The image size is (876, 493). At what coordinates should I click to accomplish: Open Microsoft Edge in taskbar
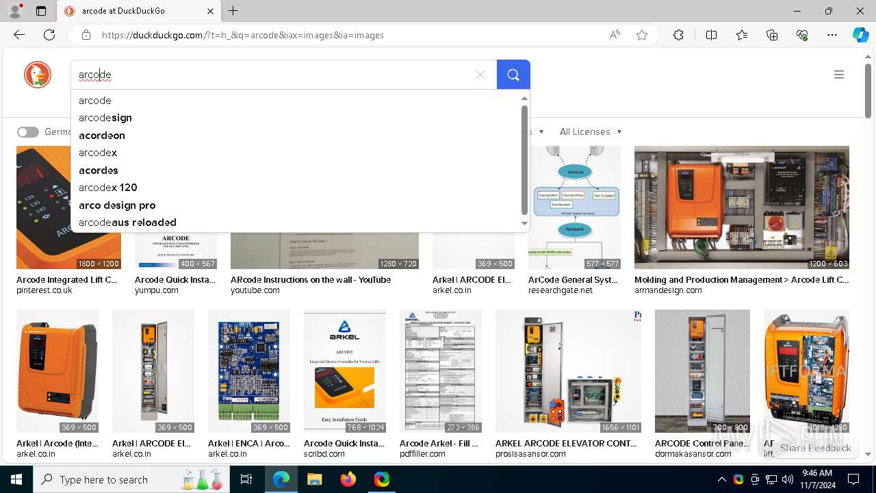point(281,479)
